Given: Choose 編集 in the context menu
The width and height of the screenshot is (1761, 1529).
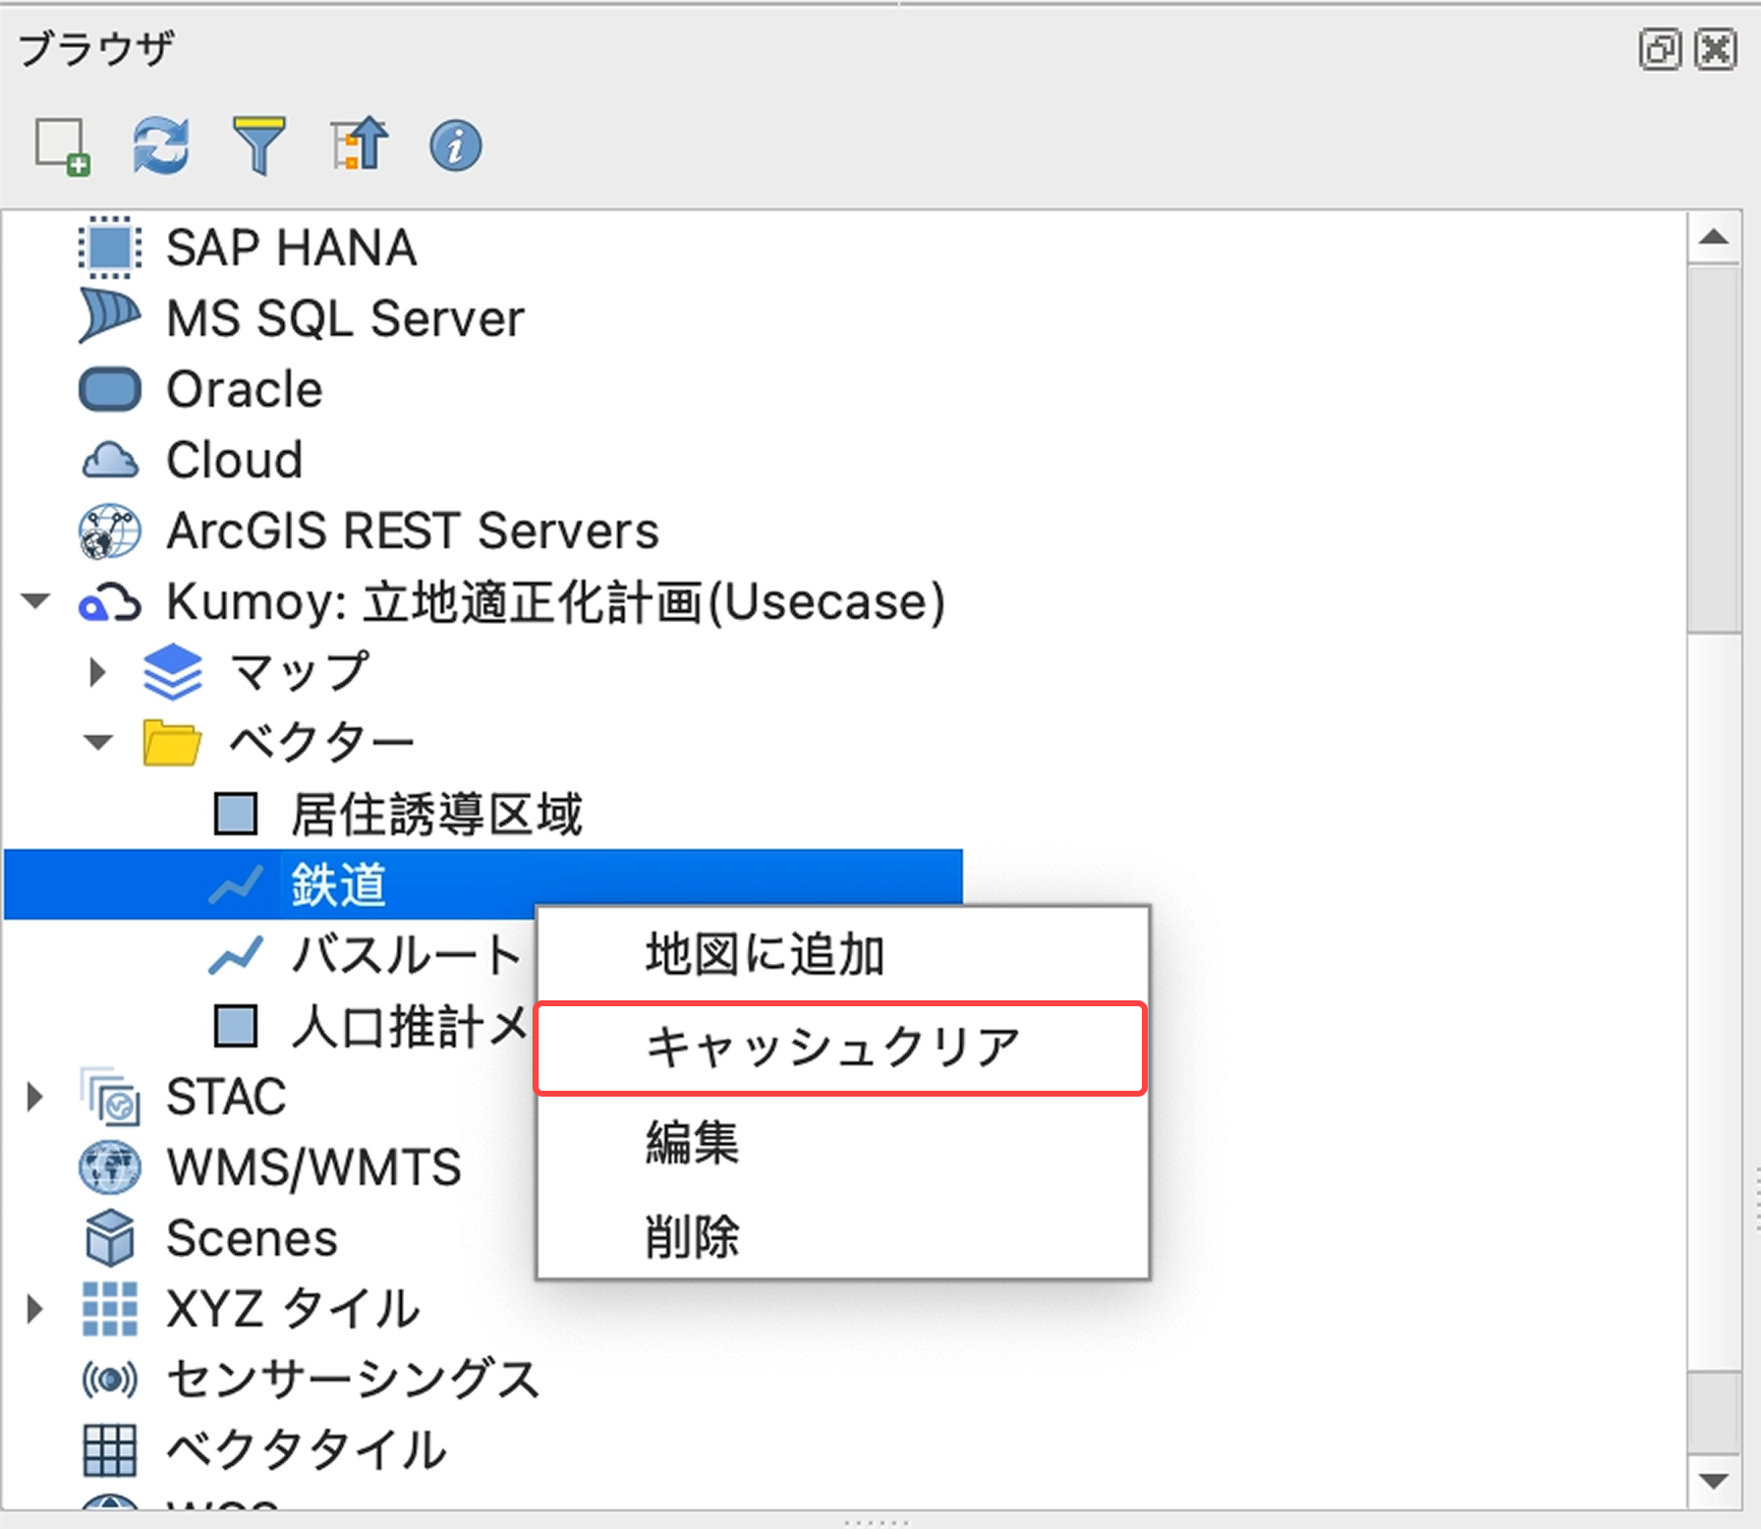Looking at the screenshot, I should tap(692, 1142).
